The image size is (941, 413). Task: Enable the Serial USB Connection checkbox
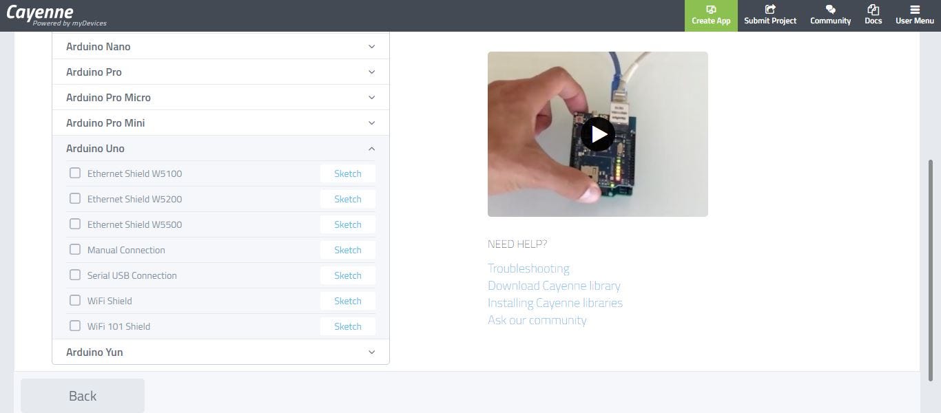click(x=75, y=275)
